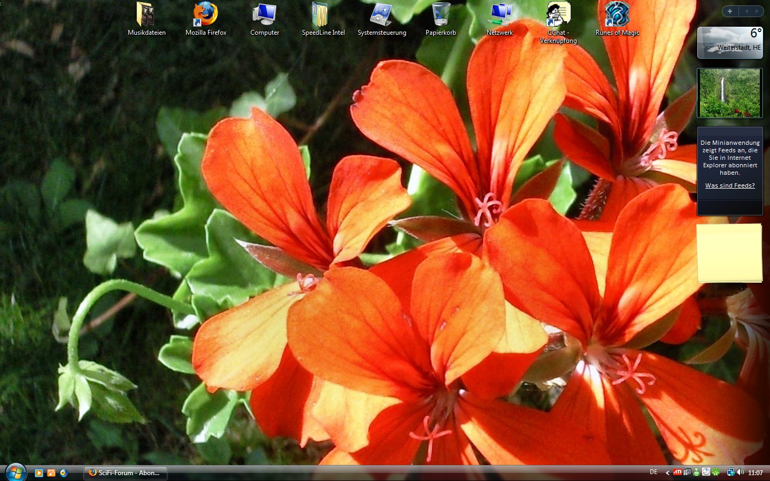770x481 pixels.
Task: Follow the 'Was sind Feeds?' link
Action: pyautogui.click(x=729, y=185)
